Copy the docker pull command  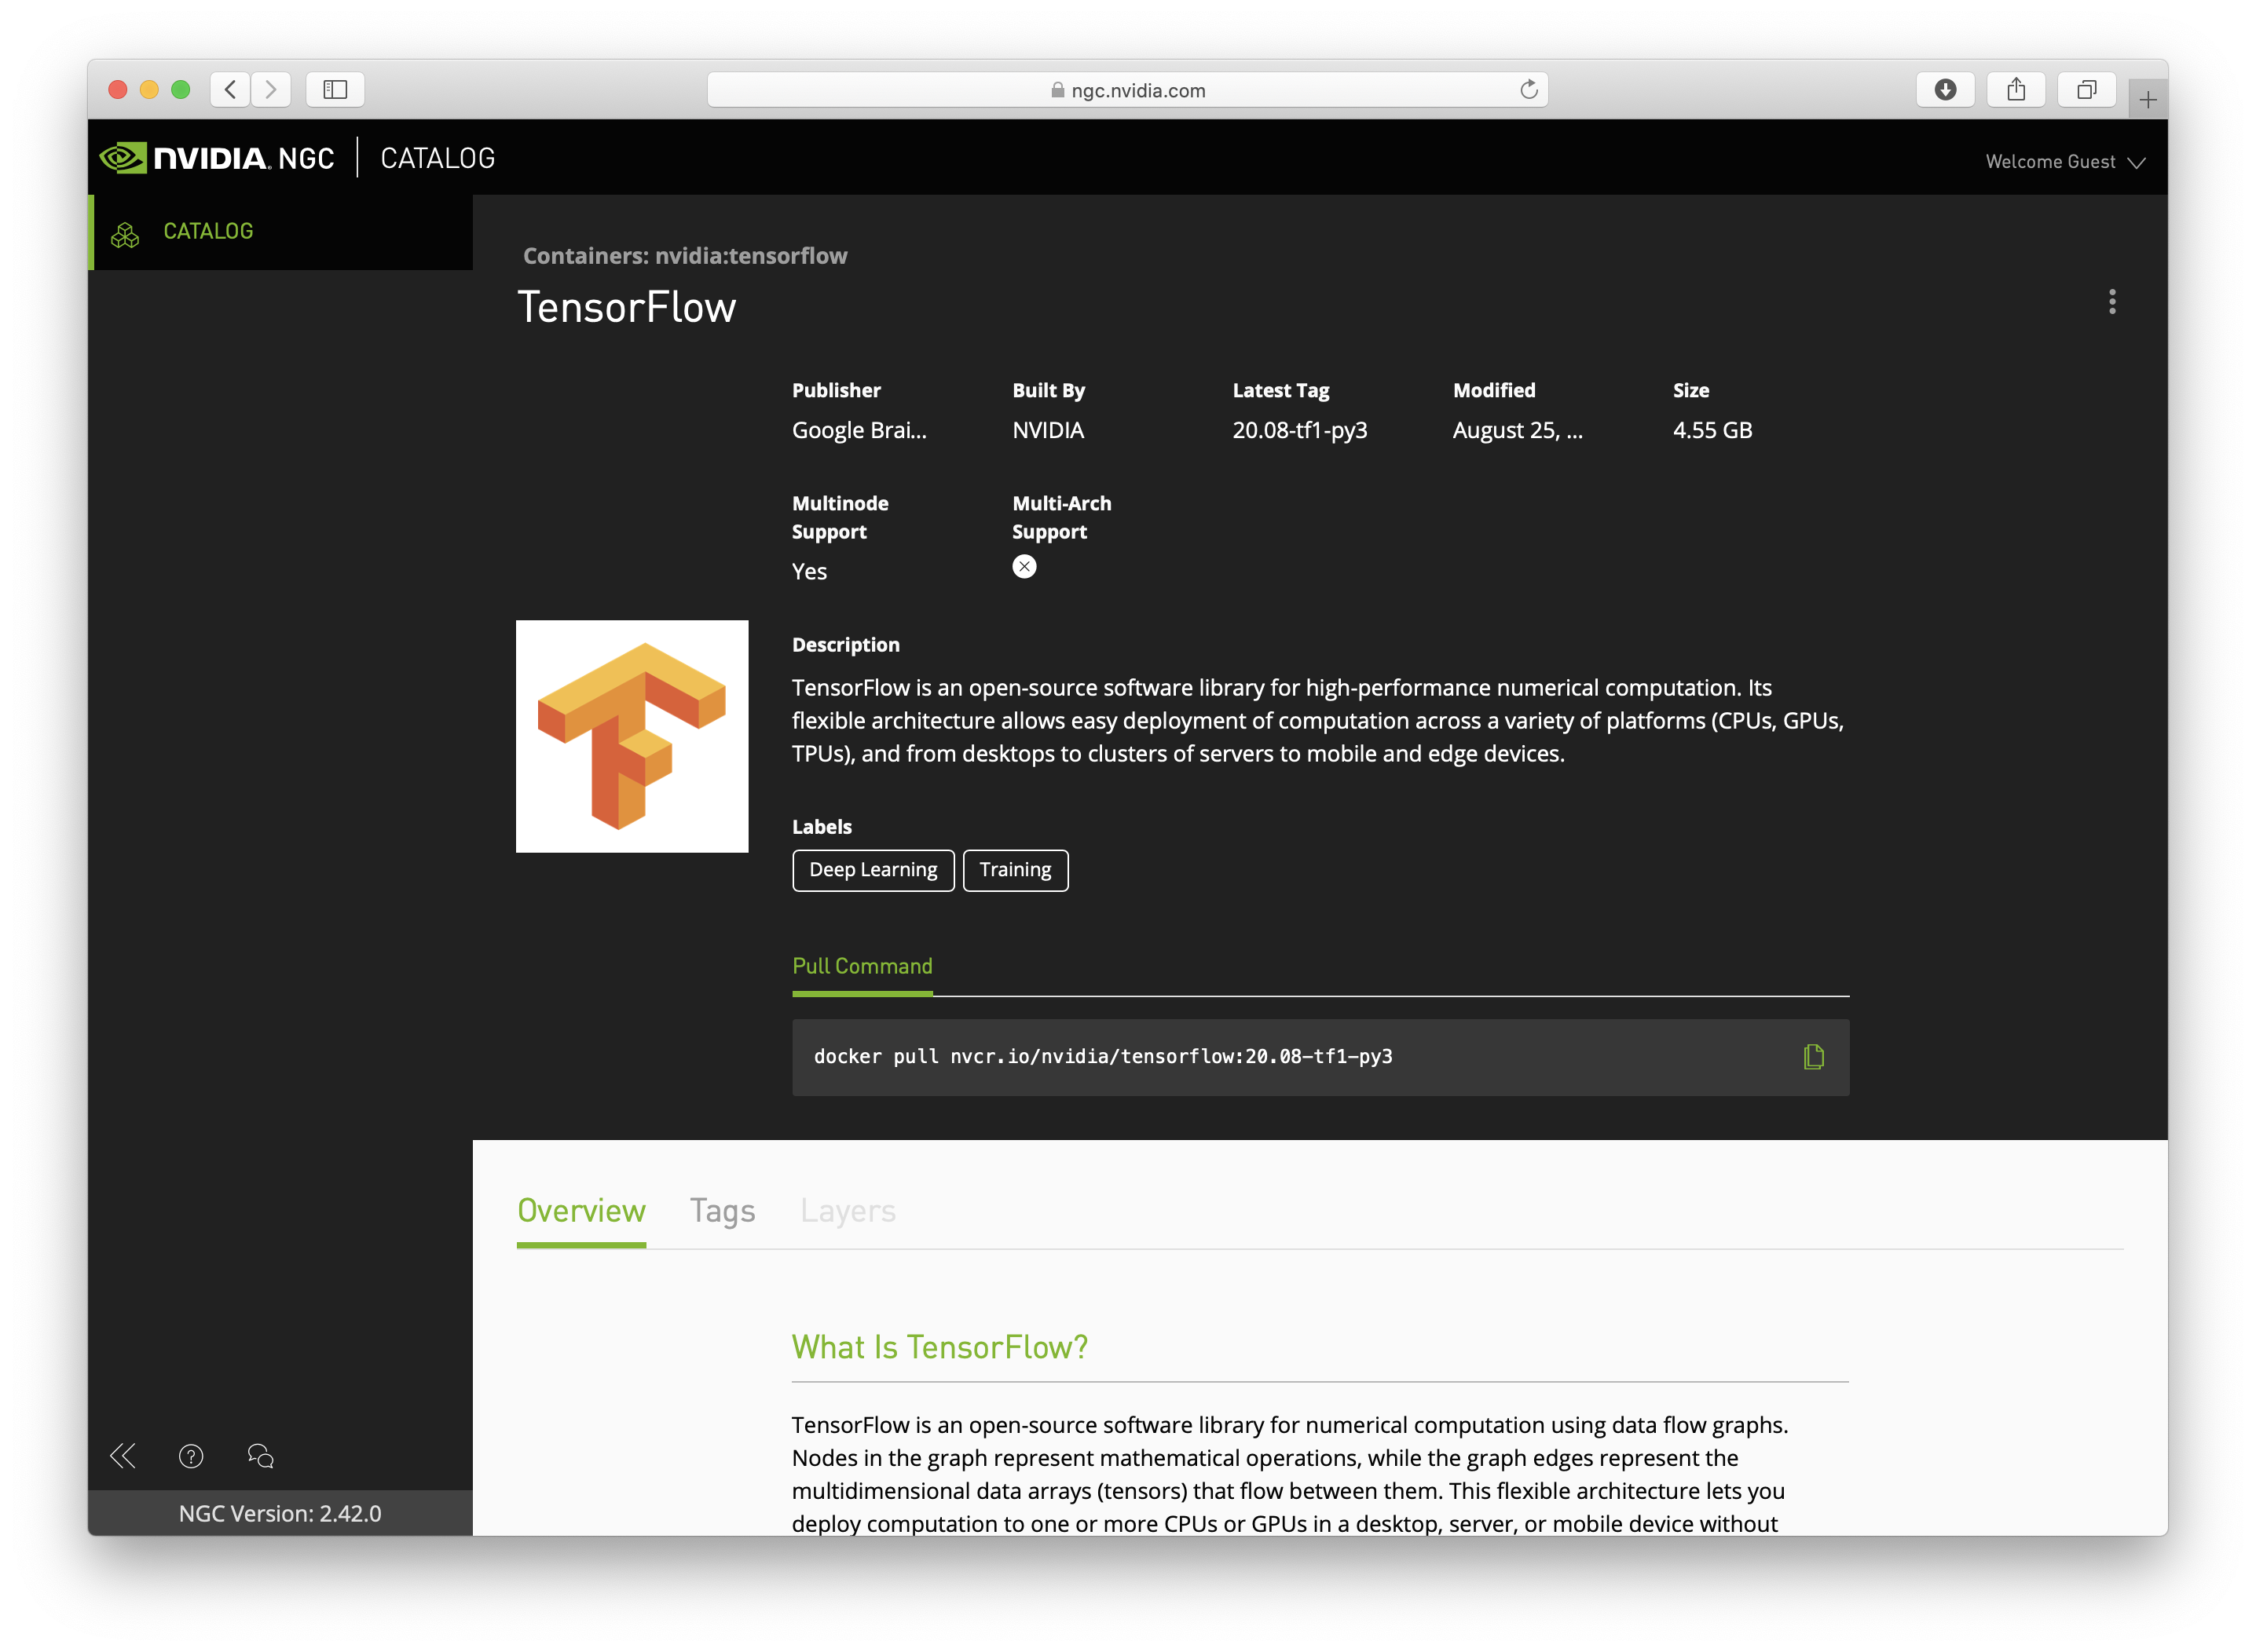1813,1057
